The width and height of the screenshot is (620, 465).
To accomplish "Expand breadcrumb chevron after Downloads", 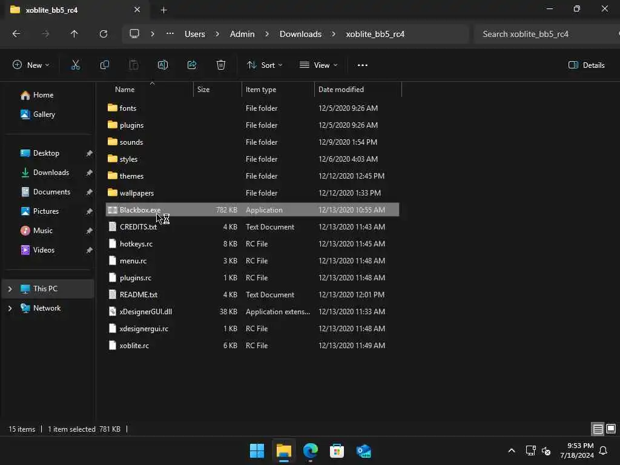I will [334, 34].
